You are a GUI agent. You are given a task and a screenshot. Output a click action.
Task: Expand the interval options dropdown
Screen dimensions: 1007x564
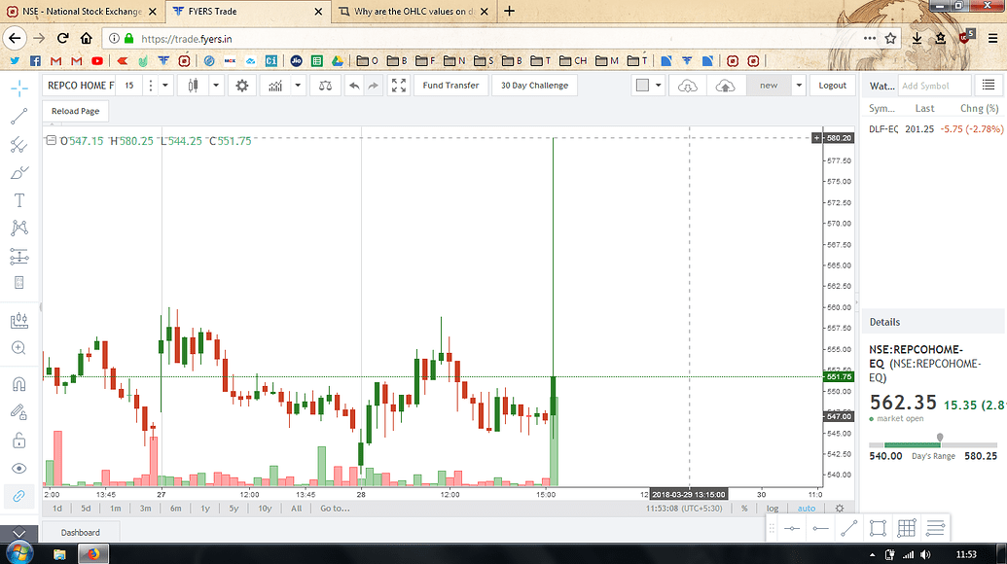coord(164,85)
